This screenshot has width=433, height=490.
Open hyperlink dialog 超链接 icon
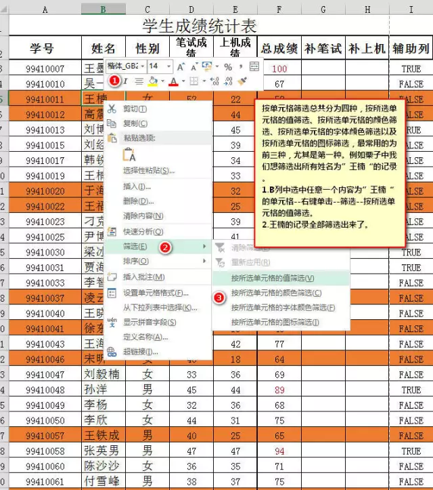[112, 352]
